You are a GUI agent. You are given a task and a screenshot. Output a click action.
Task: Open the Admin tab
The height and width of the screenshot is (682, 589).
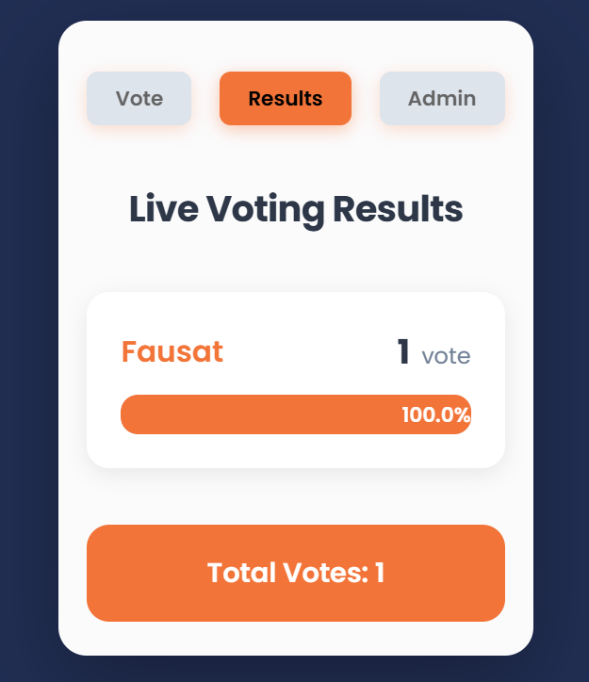(442, 99)
